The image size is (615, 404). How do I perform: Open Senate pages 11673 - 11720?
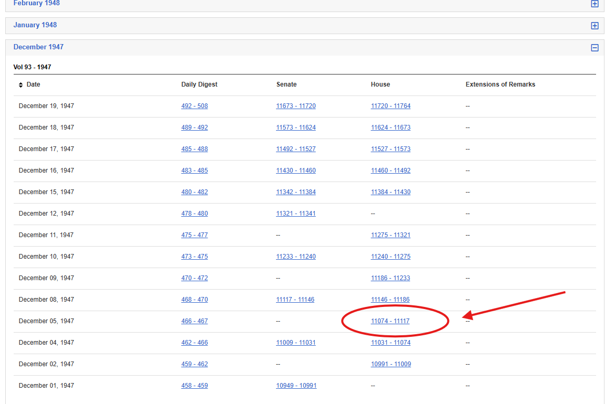pyautogui.click(x=296, y=106)
